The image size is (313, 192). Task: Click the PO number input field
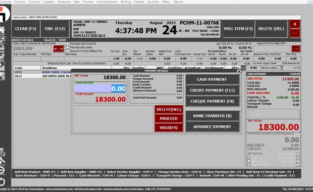[x=272, y=49]
